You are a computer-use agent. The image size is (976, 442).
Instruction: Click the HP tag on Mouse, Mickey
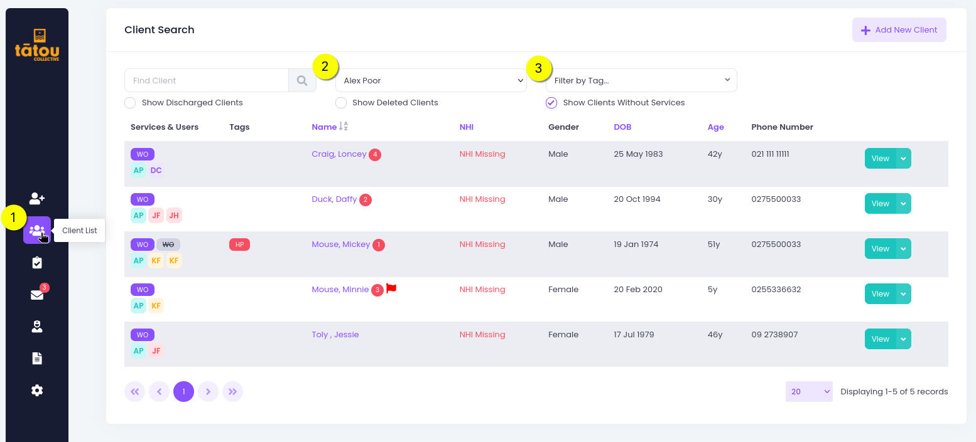coord(239,245)
